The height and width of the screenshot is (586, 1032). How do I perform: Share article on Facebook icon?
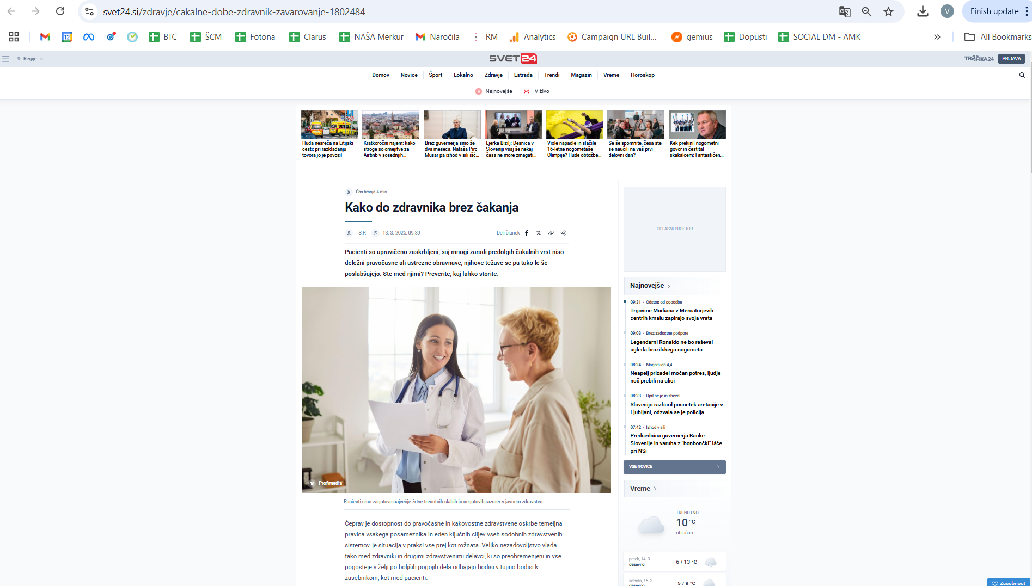(526, 233)
